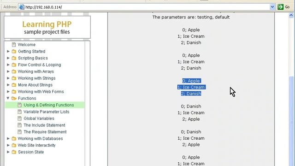Click the Go button label

pyautogui.click(x=287, y=7)
